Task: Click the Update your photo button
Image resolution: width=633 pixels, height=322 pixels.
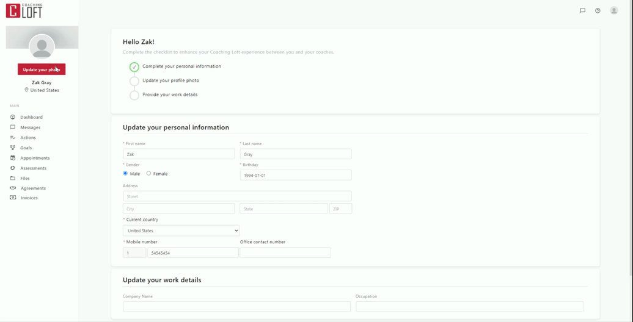Action: coord(42,70)
